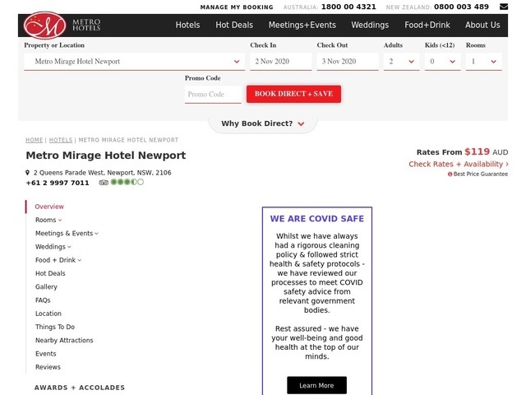Go to Hotels breadcrumb link
The width and height of the screenshot is (526, 395).
click(61, 140)
